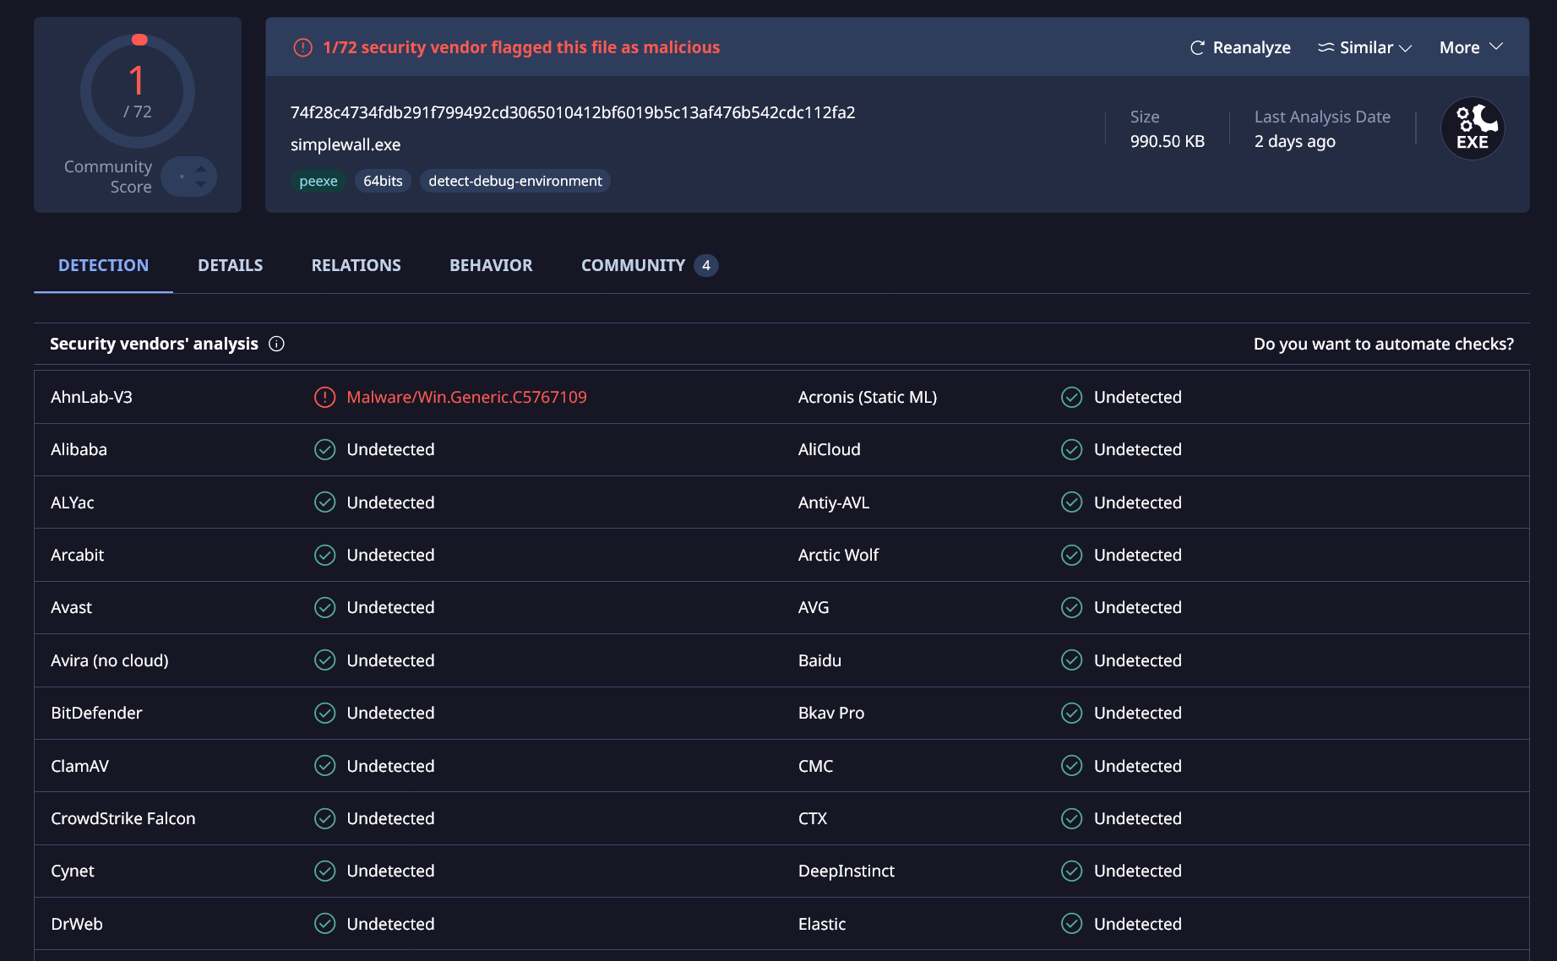Click Avast undetected checkmark icon

(x=325, y=607)
